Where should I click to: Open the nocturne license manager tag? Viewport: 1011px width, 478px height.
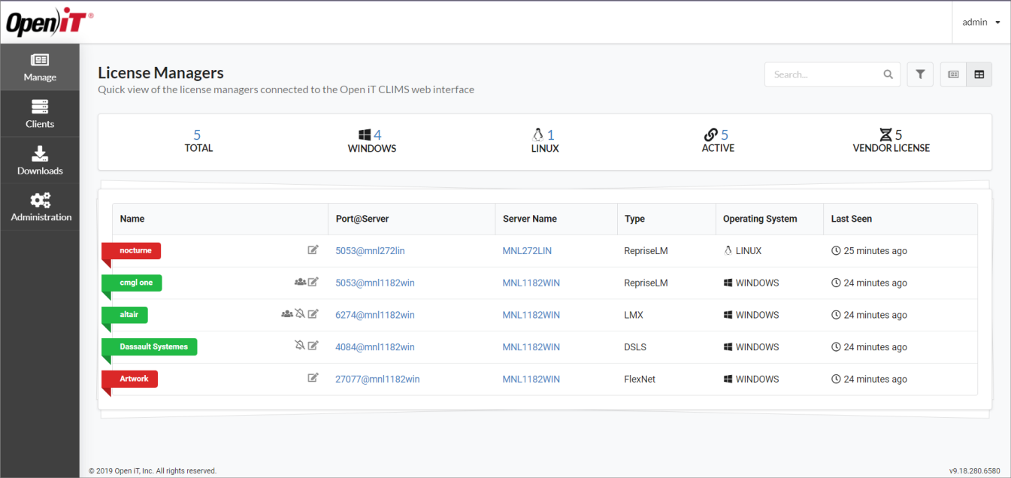(131, 251)
